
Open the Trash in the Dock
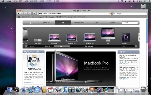(x=143, y=90)
